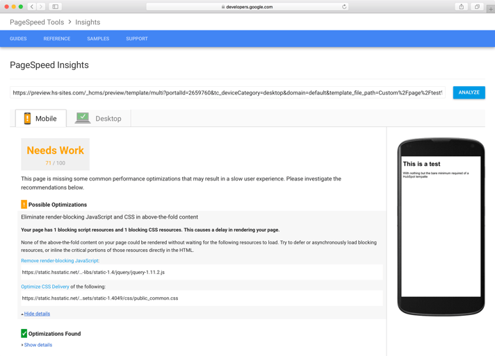The width and height of the screenshot is (495, 356).
Task: Show all tabs with the tab overview icon
Action: click(477, 7)
